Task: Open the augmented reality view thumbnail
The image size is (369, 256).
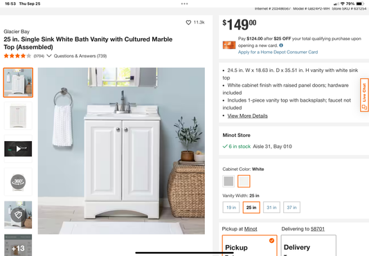Action: (18, 214)
